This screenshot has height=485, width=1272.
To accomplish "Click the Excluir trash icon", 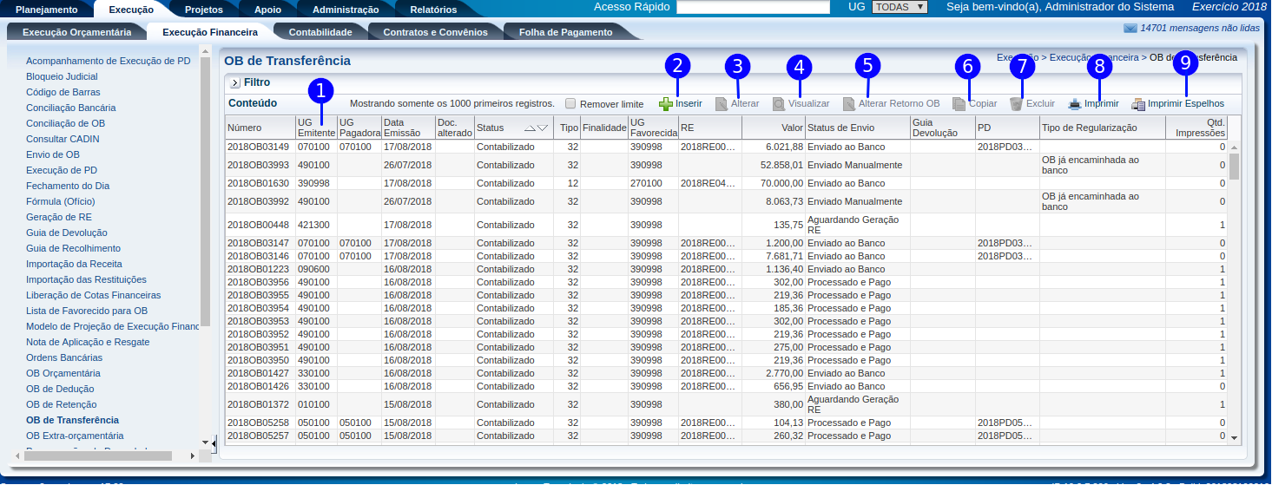I will tap(1016, 104).
